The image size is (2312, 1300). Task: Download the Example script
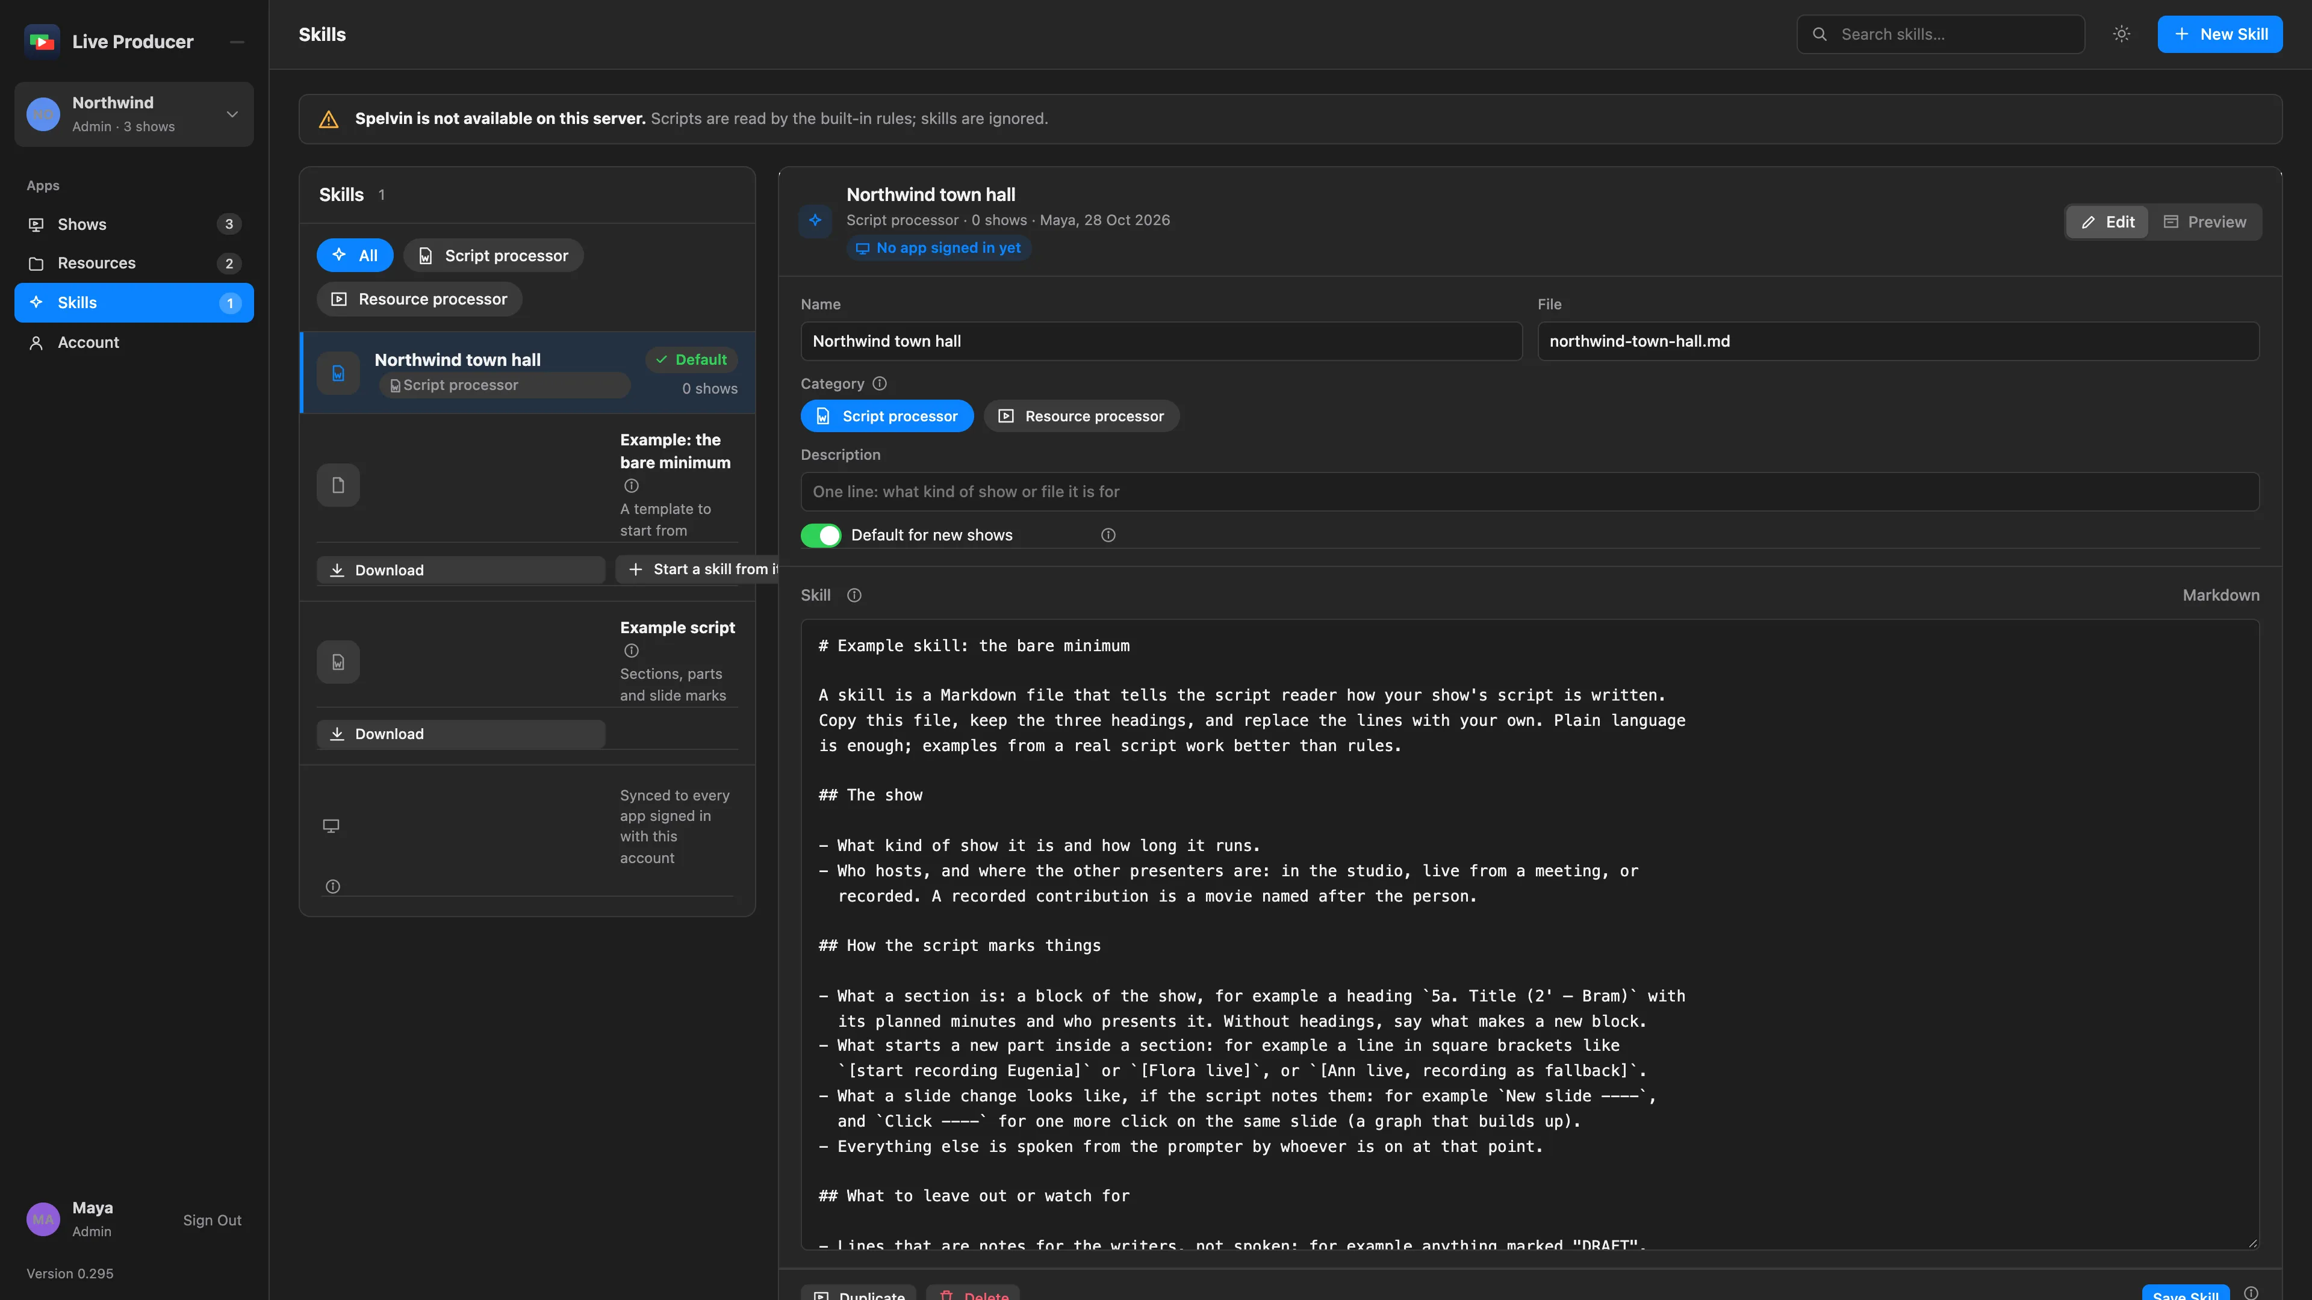point(461,734)
